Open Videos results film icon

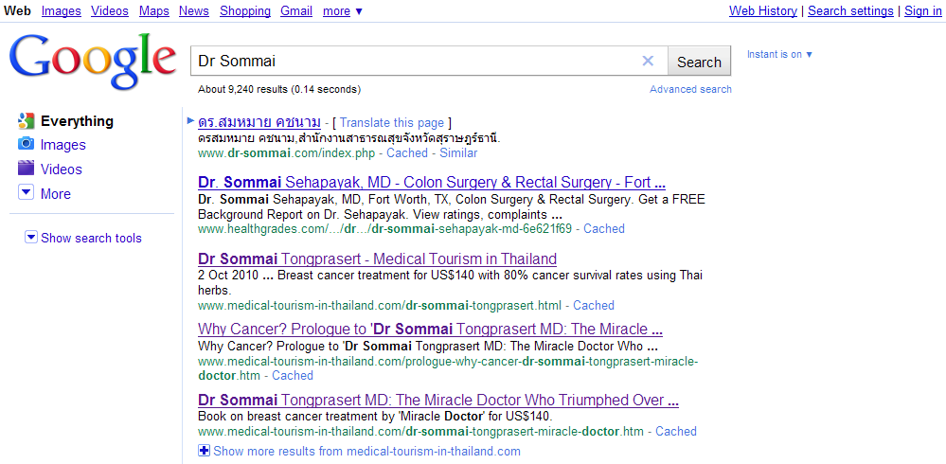click(26, 170)
